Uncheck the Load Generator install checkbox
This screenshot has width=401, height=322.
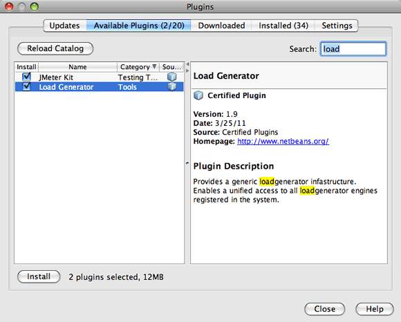tap(26, 86)
